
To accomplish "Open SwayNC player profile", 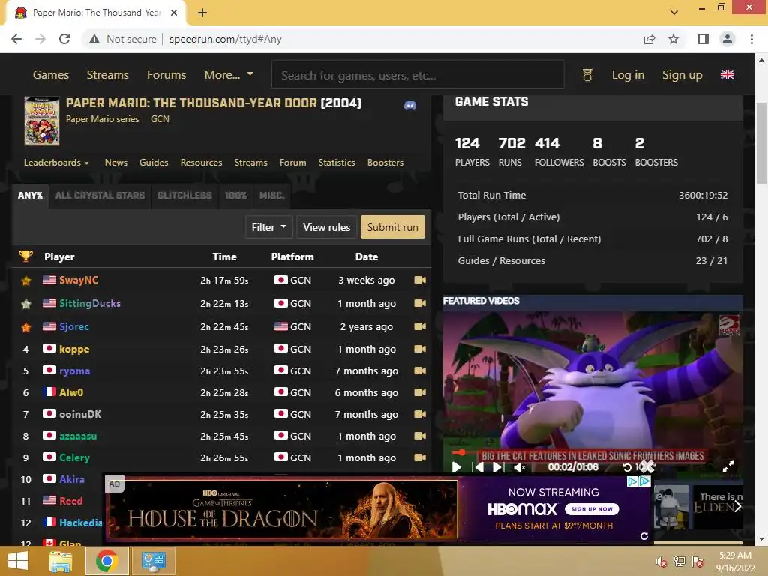I will (x=79, y=280).
